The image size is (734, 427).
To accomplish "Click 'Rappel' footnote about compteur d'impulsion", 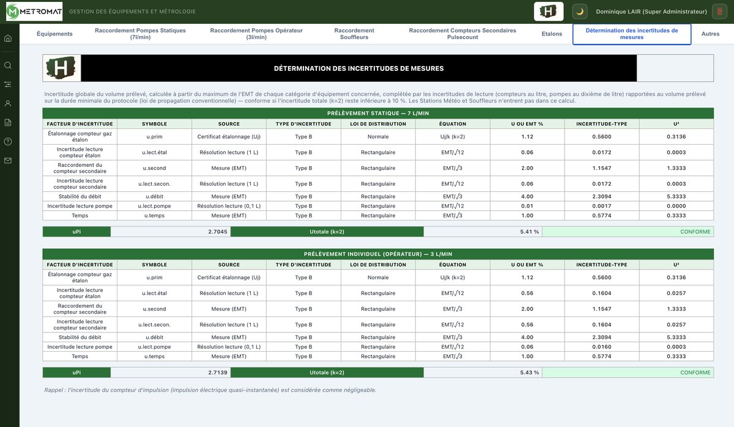I will (210, 390).
